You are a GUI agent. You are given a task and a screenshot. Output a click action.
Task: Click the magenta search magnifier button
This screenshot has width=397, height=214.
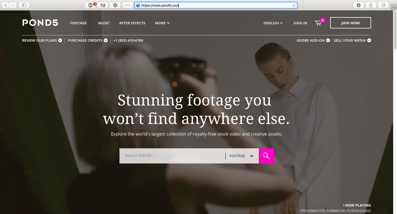point(266,156)
